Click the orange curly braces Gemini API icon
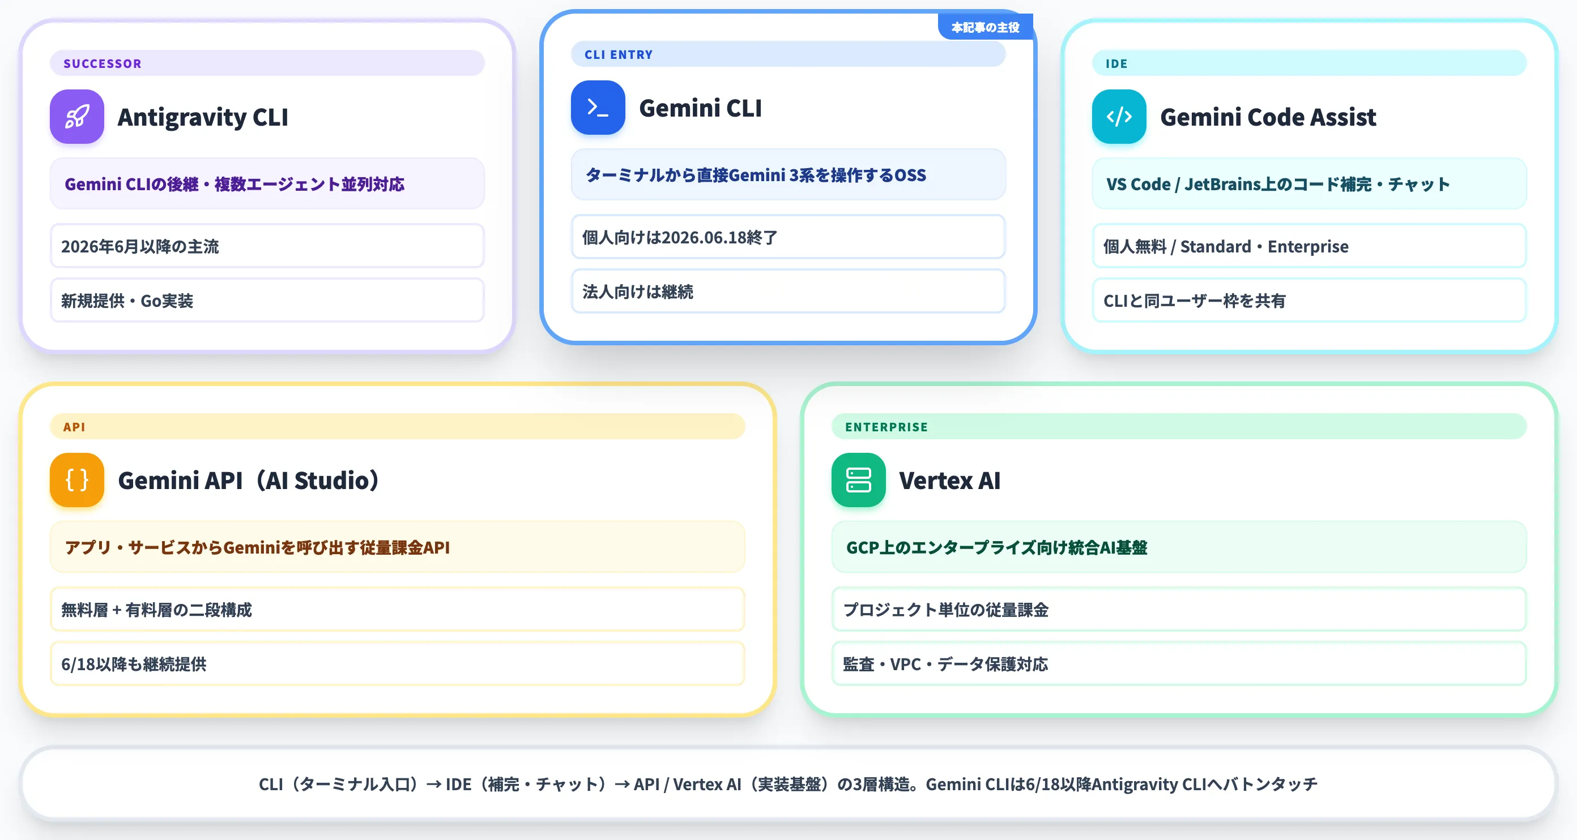The height and width of the screenshot is (840, 1577). [76, 480]
